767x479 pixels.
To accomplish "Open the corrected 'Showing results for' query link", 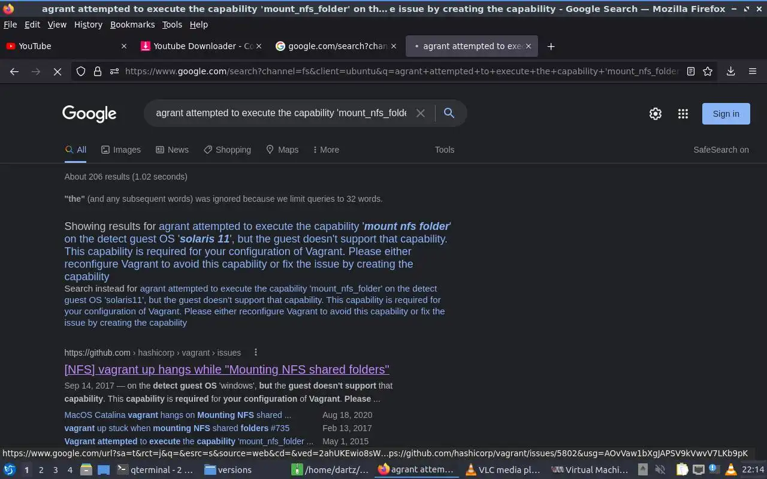I will [258, 251].
